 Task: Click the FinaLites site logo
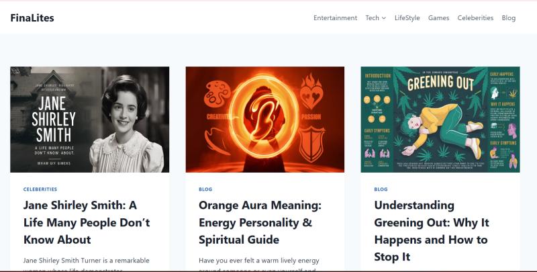(x=32, y=18)
